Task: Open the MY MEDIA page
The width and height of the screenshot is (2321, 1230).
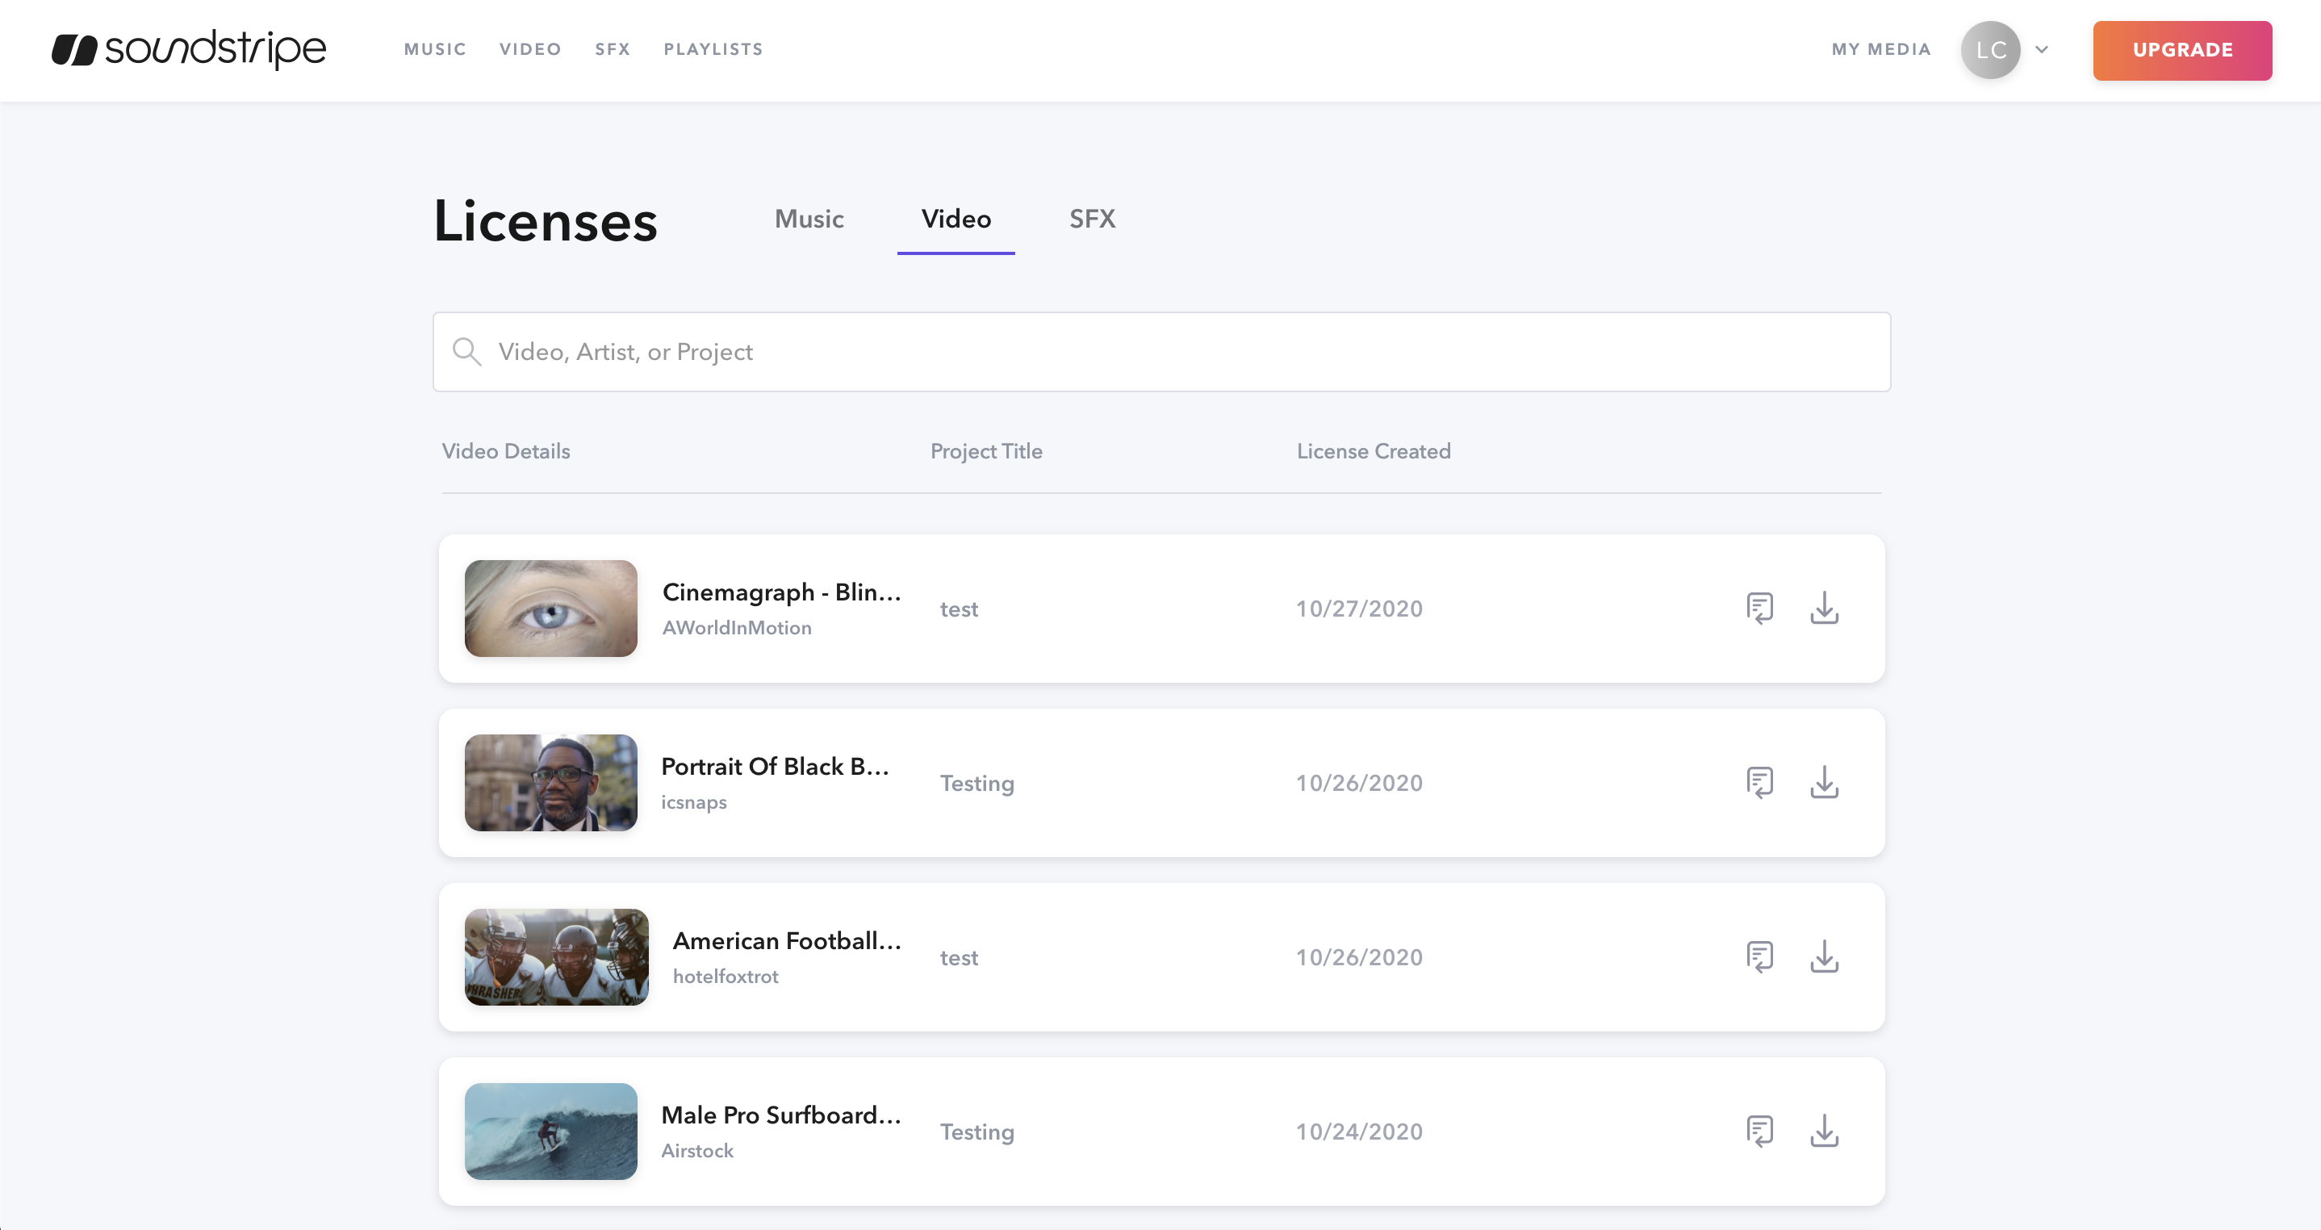Action: coord(1880,49)
